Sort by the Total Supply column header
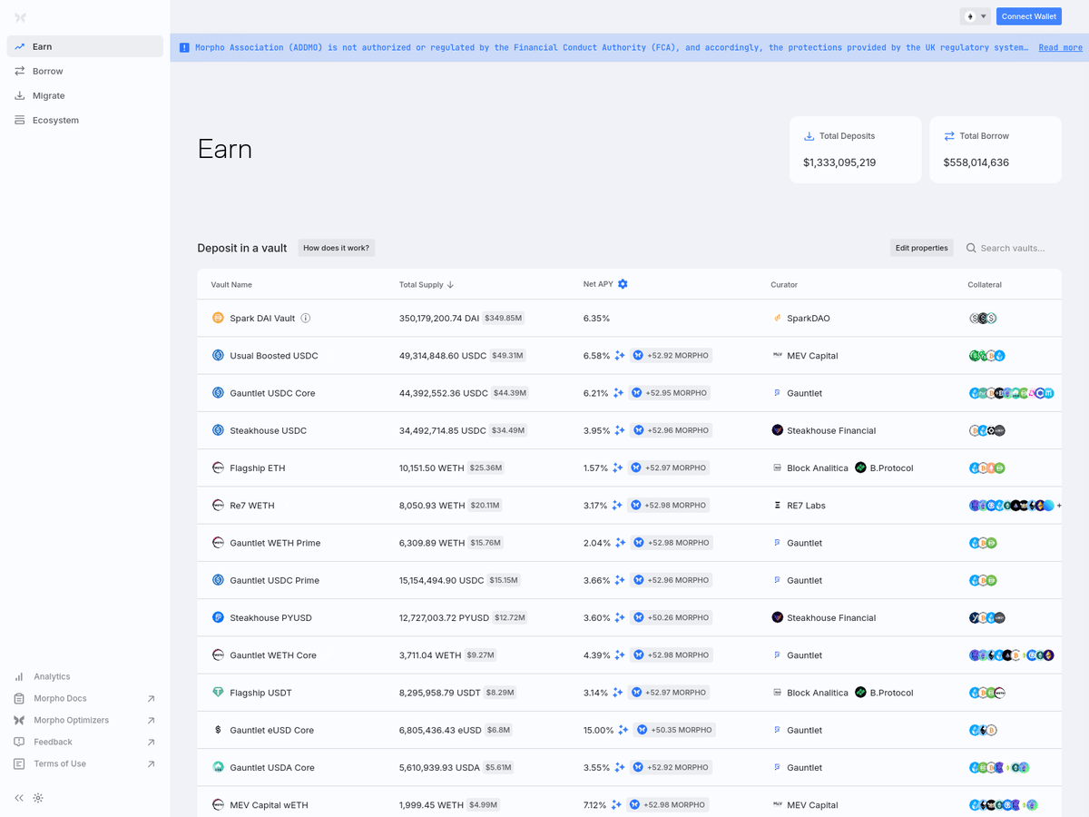Image resolution: width=1089 pixels, height=817 pixels. [x=427, y=284]
